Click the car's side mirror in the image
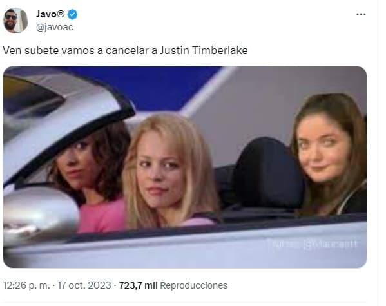Image resolution: width=386 pixels, height=306 pixels. tap(39, 215)
